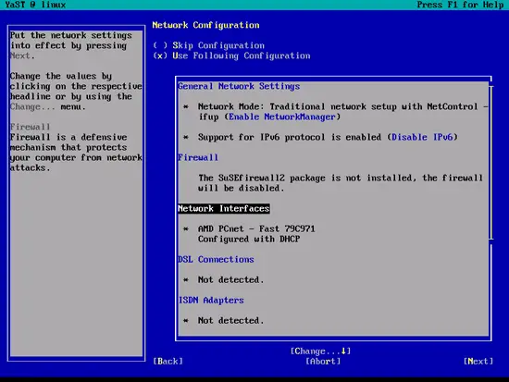This screenshot has height=382, width=509.
Task: Select the Skip Configuration radio option
Action: point(209,45)
